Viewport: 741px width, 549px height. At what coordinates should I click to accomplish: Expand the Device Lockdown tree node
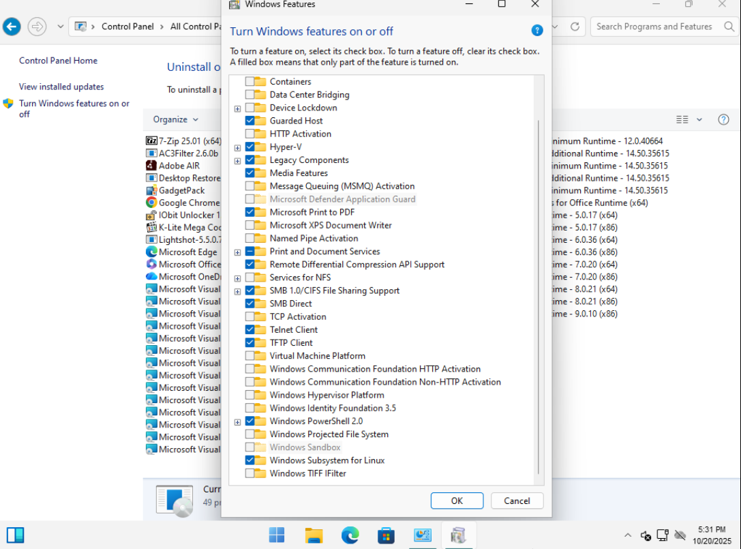click(237, 108)
